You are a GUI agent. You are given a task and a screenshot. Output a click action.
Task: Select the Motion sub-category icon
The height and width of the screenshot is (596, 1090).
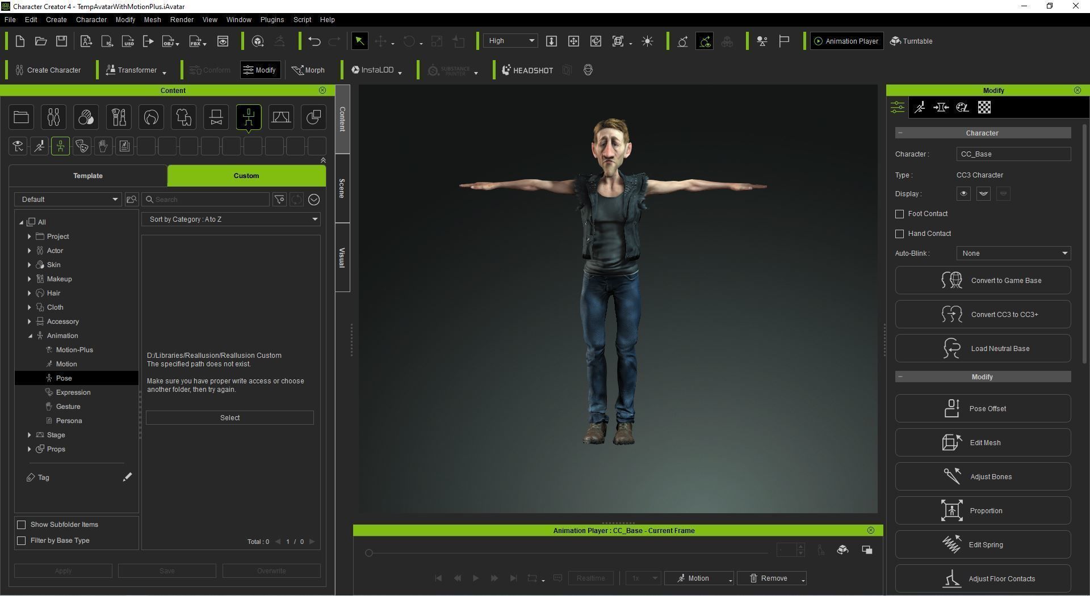(39, 146)
